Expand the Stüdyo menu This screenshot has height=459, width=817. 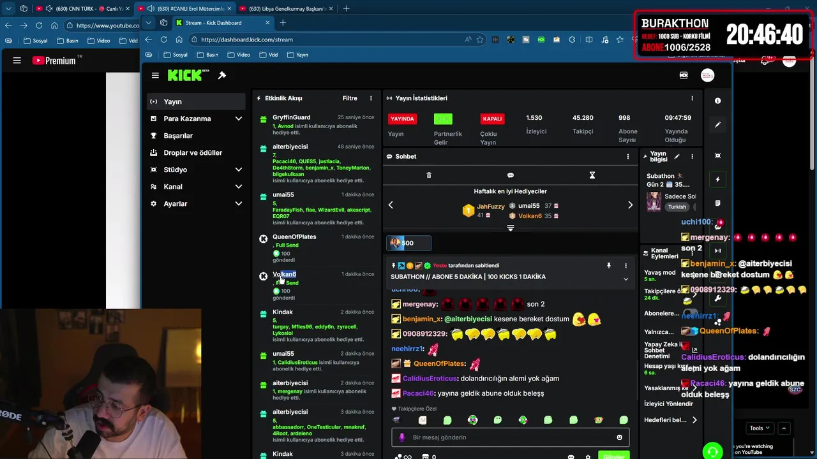pos(238,170)
